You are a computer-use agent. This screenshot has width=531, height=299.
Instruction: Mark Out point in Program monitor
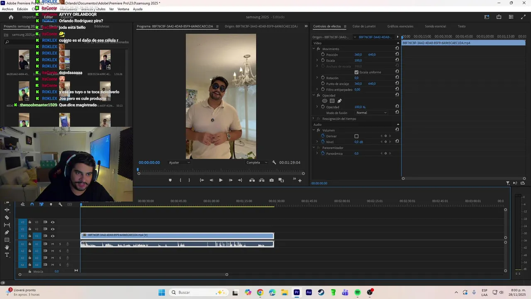(x=189, y=180)
